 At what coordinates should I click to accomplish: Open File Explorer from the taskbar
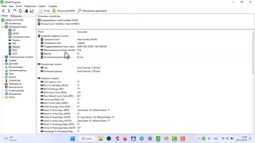point(100,139)
